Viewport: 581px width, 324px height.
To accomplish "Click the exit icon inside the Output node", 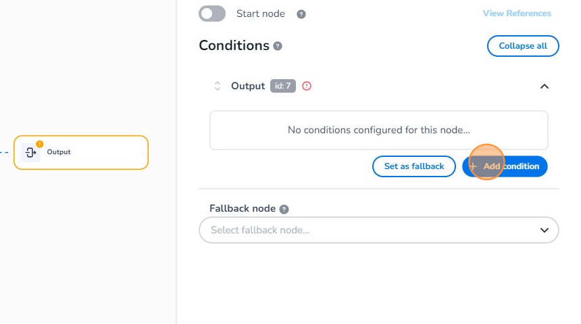I will point(30,153).
